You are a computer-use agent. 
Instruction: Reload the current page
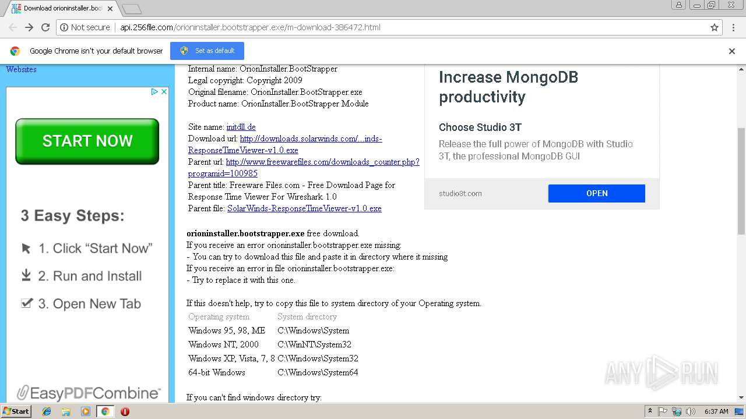click(x=45, y=27)
